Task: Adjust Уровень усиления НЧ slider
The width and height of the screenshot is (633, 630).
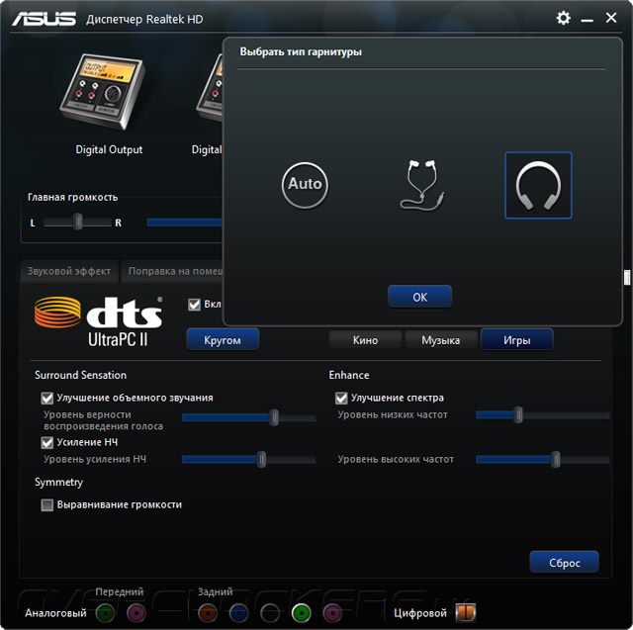Action: (x=248, y=459)
